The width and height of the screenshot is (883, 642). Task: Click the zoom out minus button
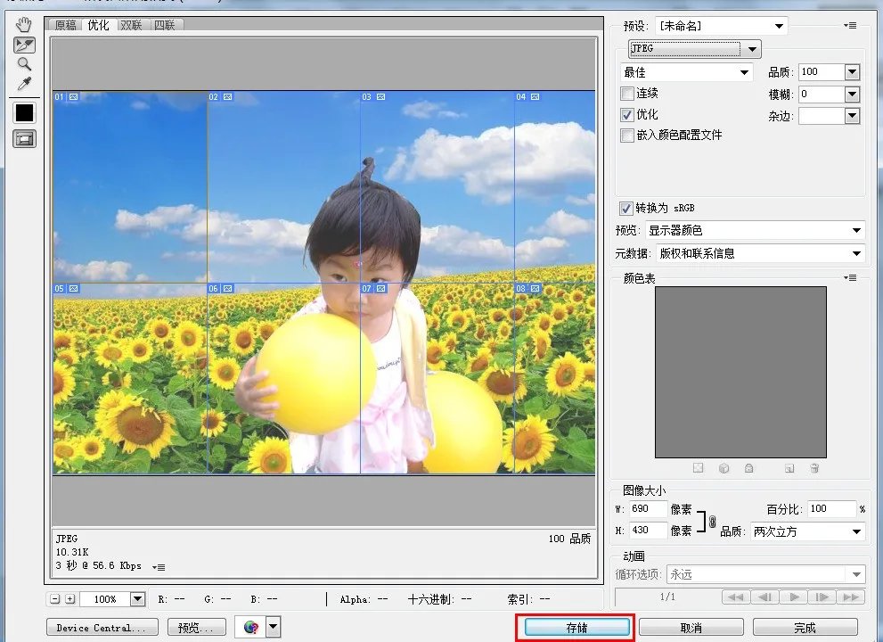click(x=55, y=599)
